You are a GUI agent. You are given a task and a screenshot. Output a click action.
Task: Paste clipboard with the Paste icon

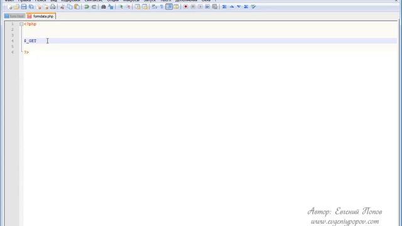(77, 7)
